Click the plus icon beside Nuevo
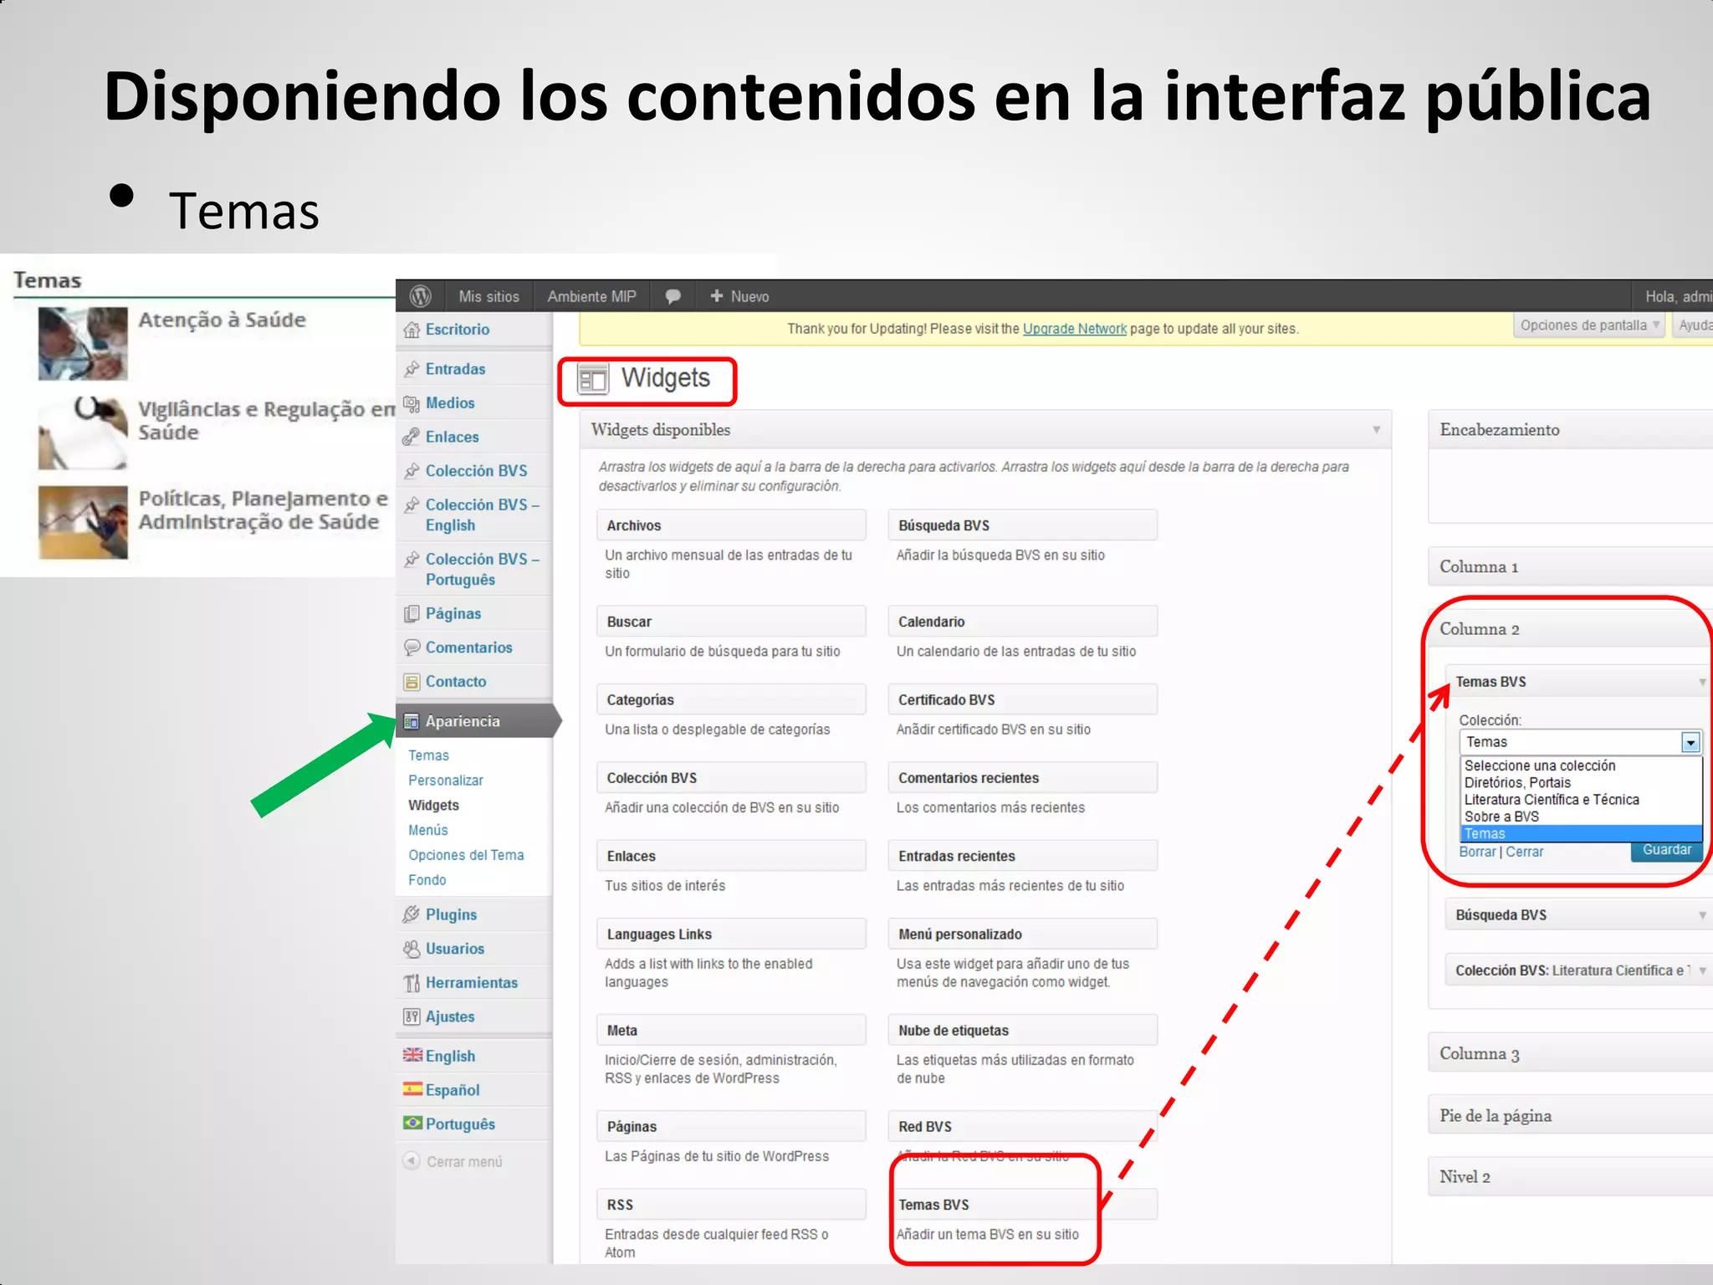The image size is (1713, 1285). (716, 296)
